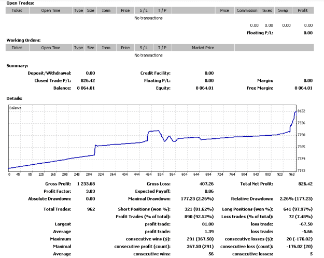Viewport: 324px width, 258px height.
Task: Click the Ticket header in Working Orders table
Action: click(x=17, y=48)
